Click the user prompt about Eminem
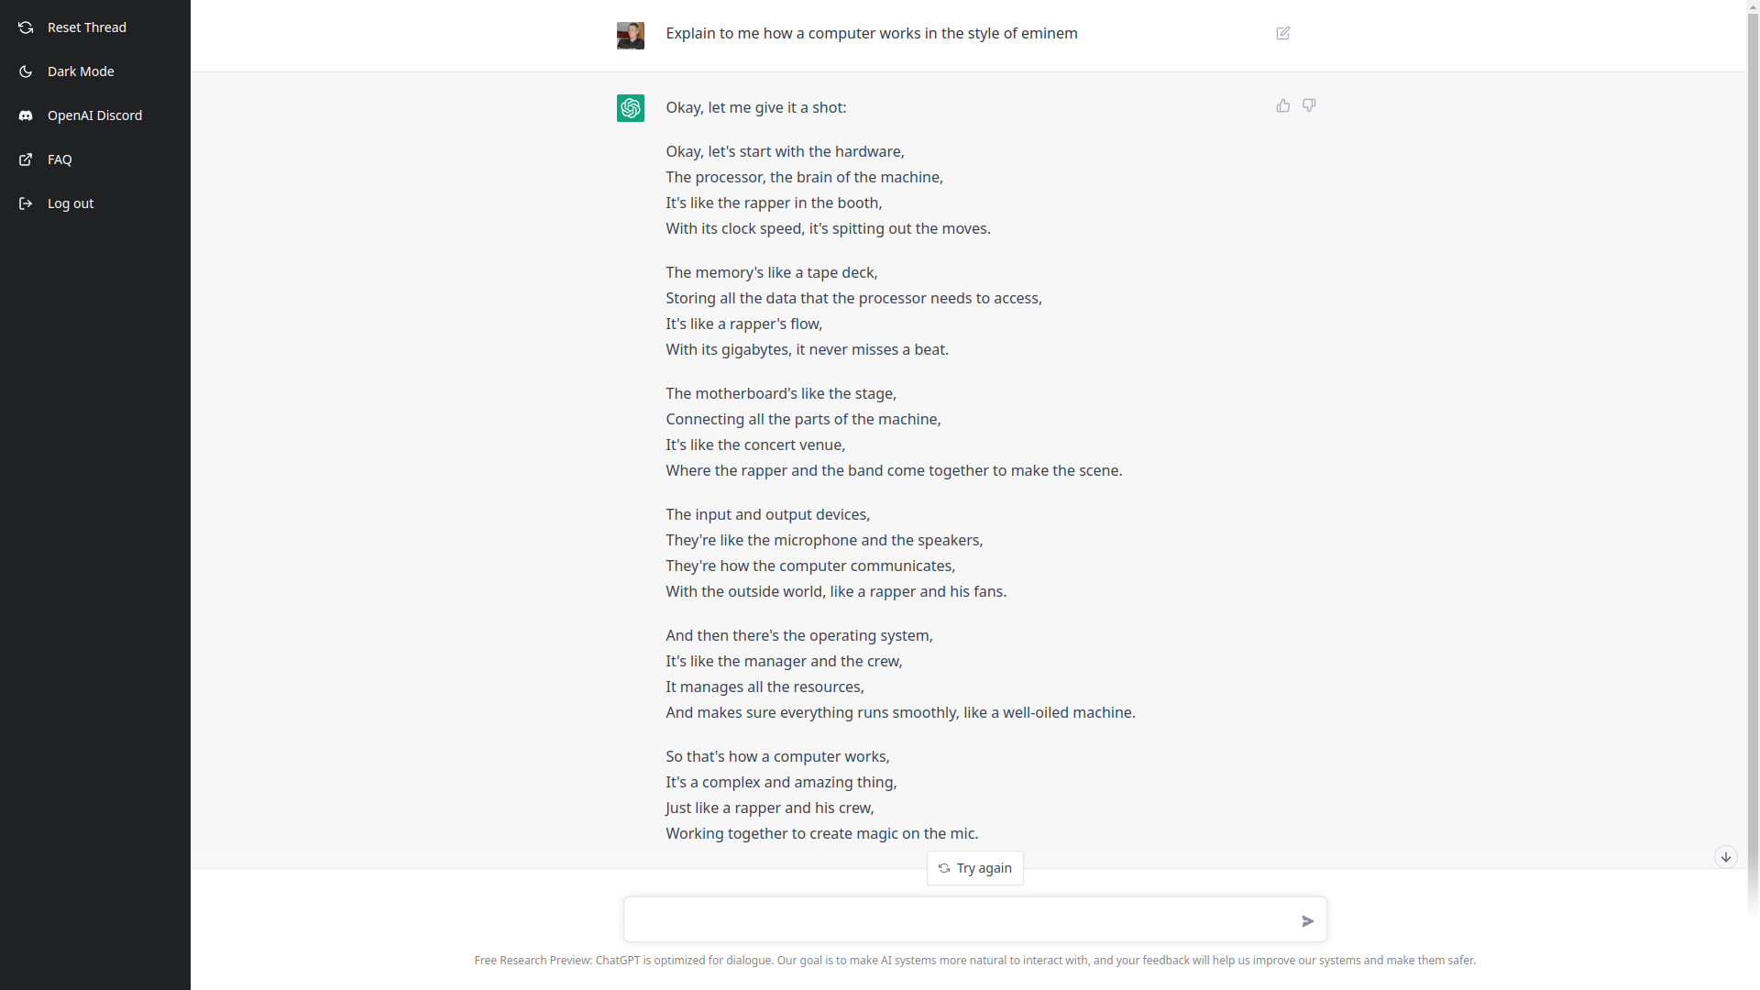1760x990 pixels. 871,34
